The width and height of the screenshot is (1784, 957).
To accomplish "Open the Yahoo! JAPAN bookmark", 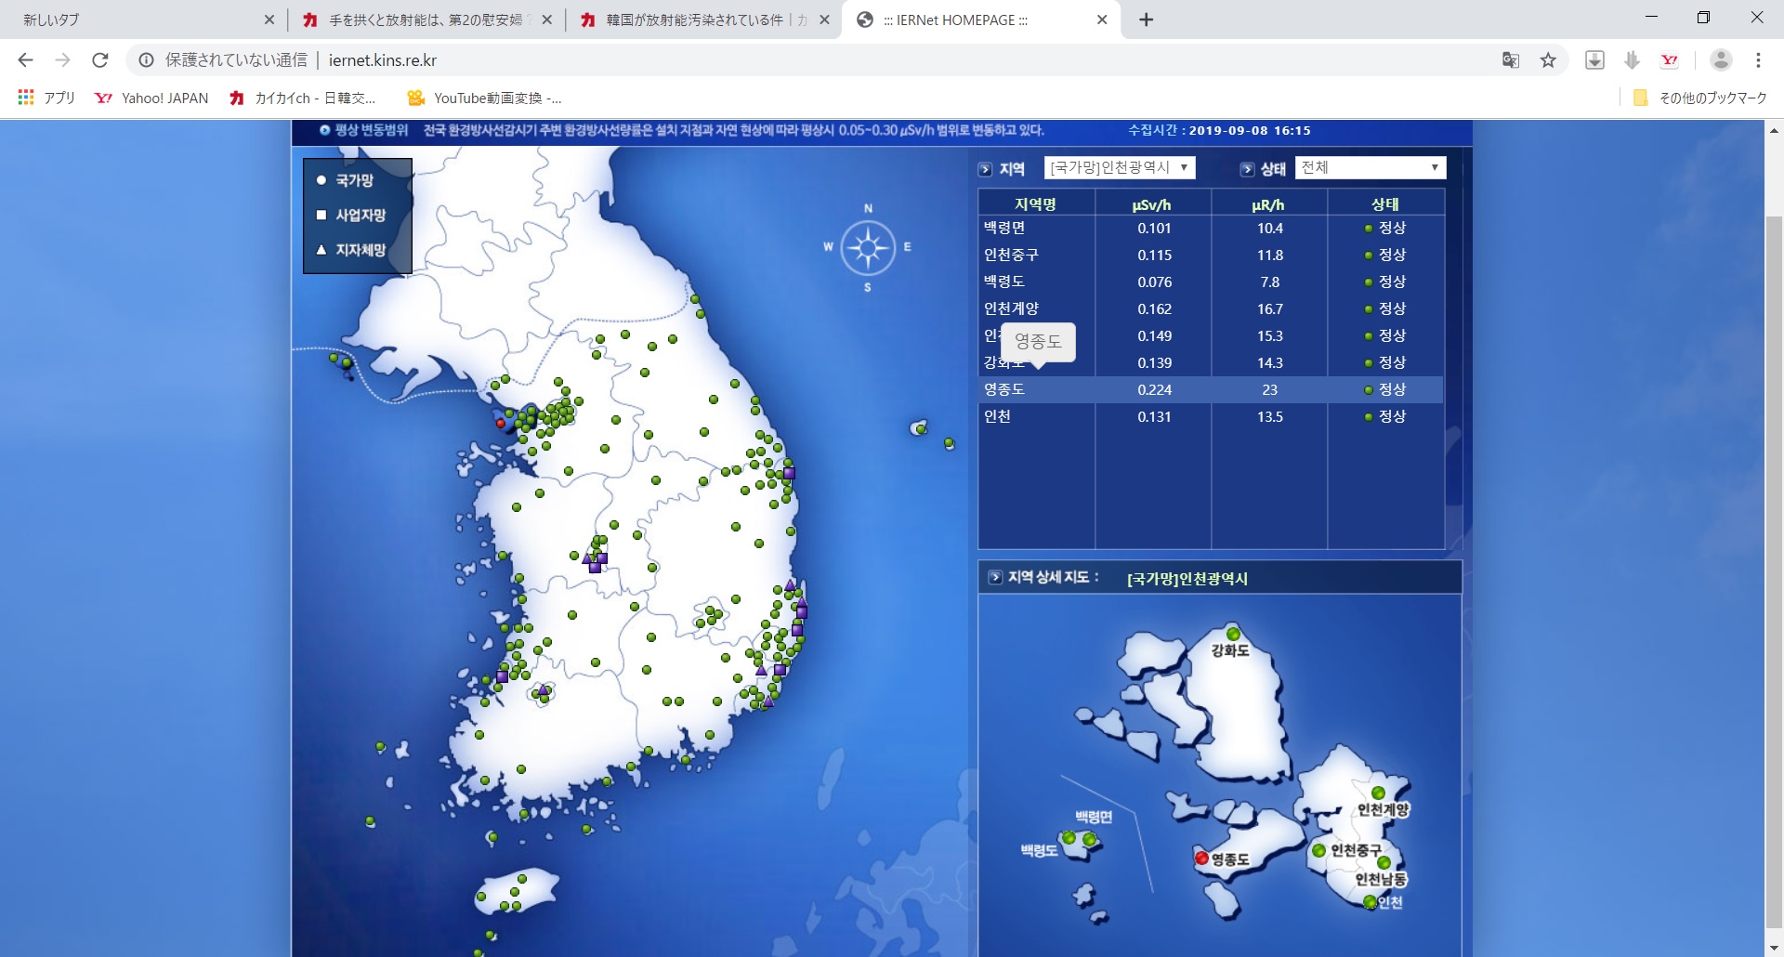I will coord(152,98).
